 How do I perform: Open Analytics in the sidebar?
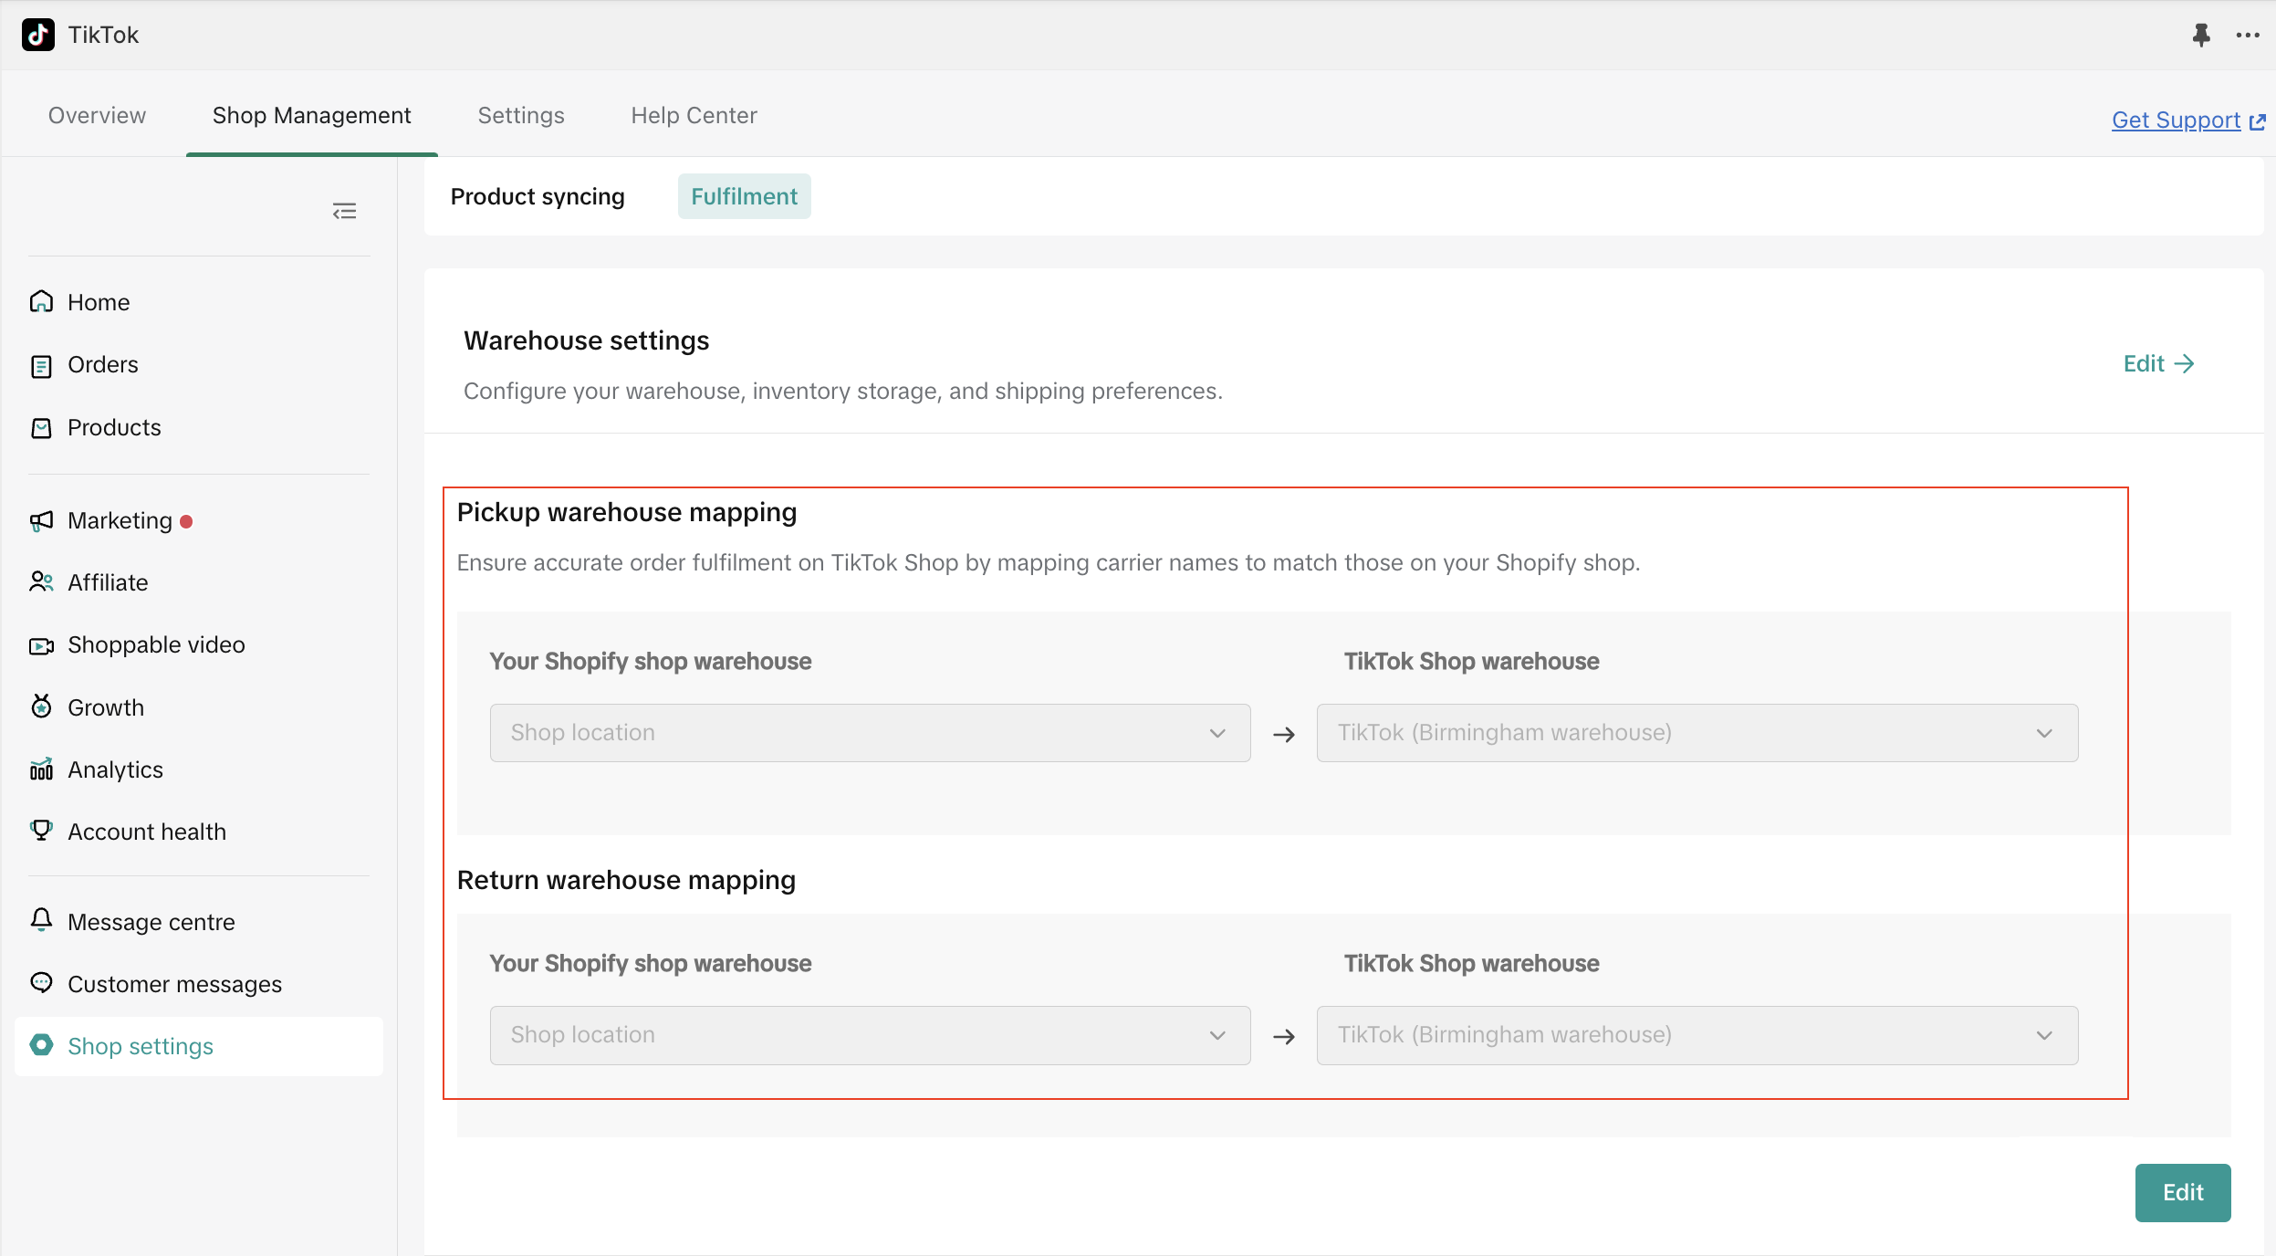115,769
